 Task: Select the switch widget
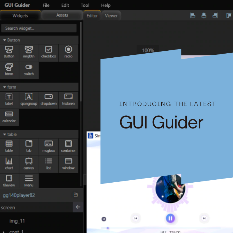[x=29, y=70]
